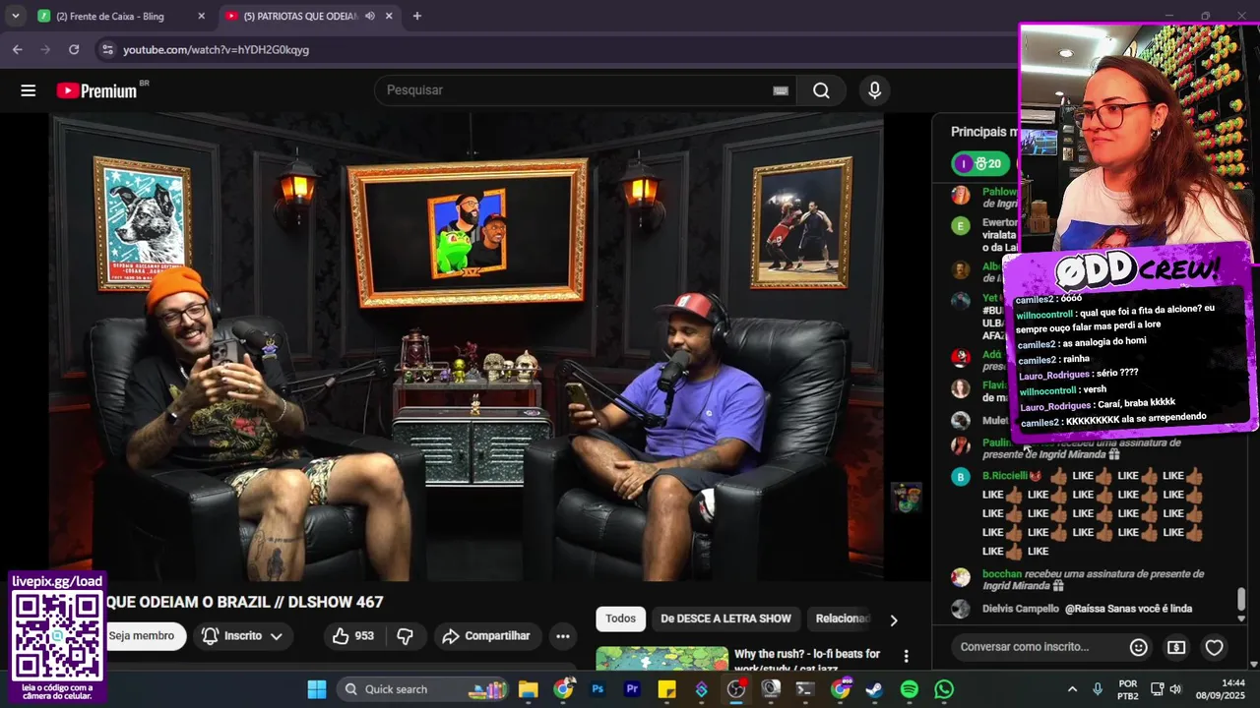The image size is (1260, 708).
Task: Open Windows Start menu
Action: [317, 689]
